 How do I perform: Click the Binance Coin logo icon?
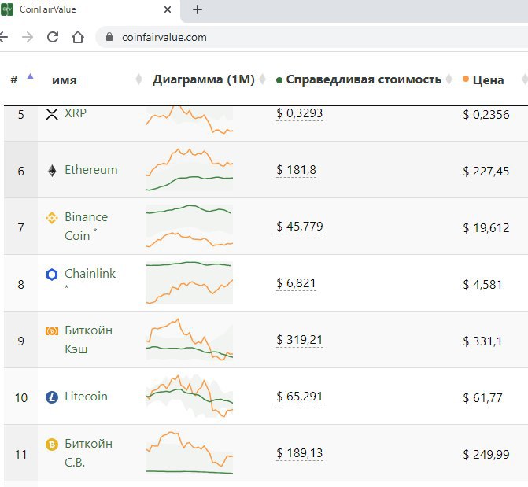[x=52, y=218]
